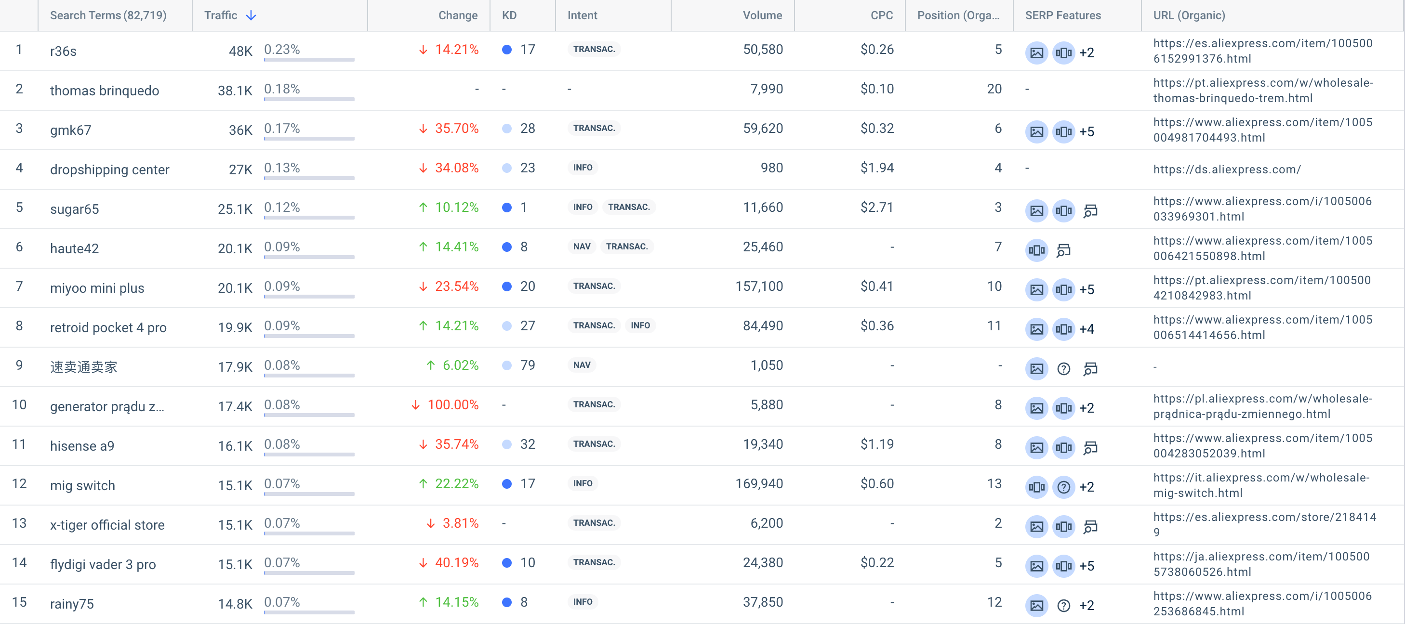Viewport: 1405px width, 624px height.
Task: Click question mark icon in 速卖通卖家 row
Action: click(x=1063, y=369)
